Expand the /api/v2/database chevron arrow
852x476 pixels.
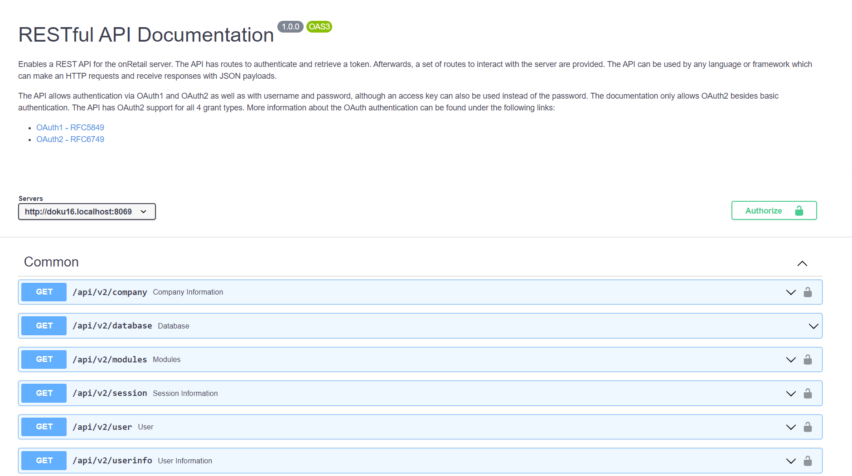click(x=813, y=326)
